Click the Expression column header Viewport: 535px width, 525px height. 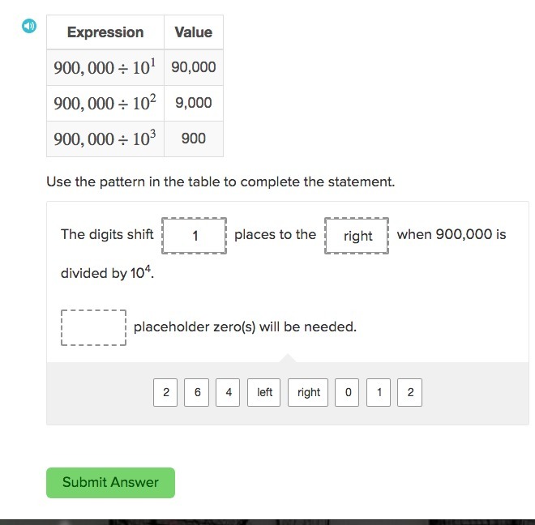point(105,32)
